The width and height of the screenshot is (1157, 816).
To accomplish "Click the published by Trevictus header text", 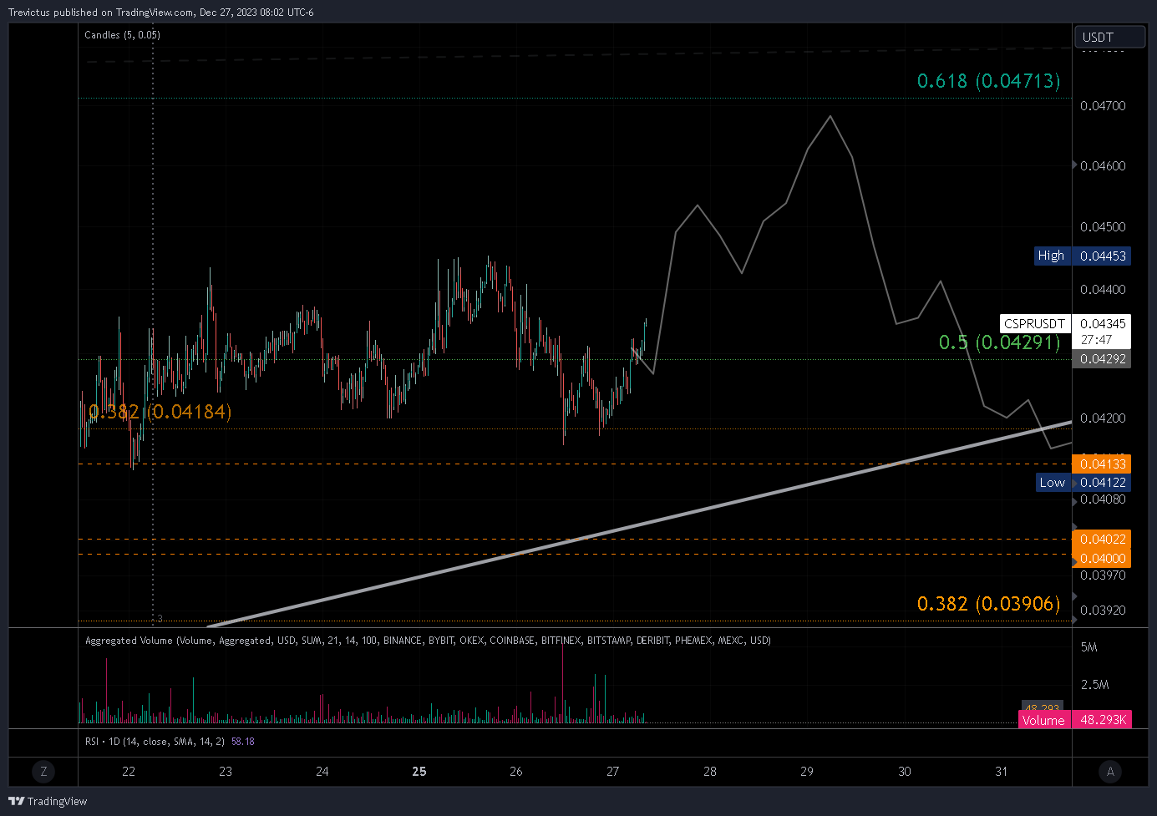I will 161,13.
